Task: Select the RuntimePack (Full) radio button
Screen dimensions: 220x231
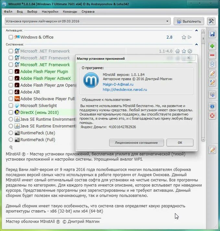Action: pyautogui.click(x=11, y=140)
